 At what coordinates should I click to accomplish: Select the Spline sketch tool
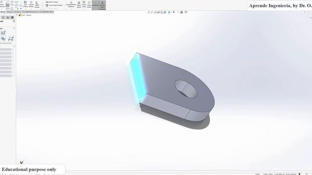[16, 2]
